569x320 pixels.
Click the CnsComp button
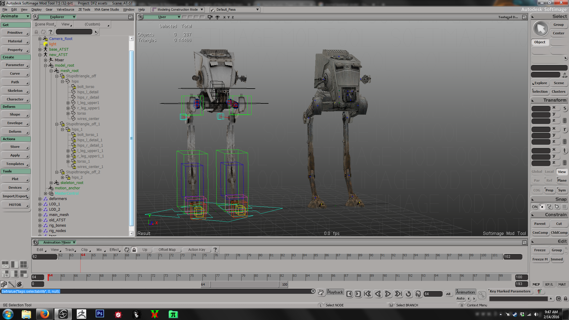click(540, 233)
